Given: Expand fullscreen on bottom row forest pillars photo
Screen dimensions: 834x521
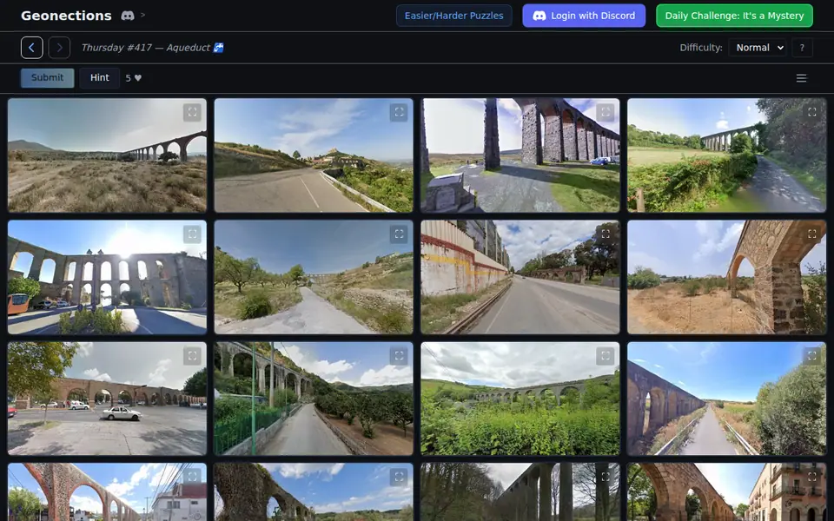Looking at the screenshot, I should pyautogui.click(x=606, y=477).
